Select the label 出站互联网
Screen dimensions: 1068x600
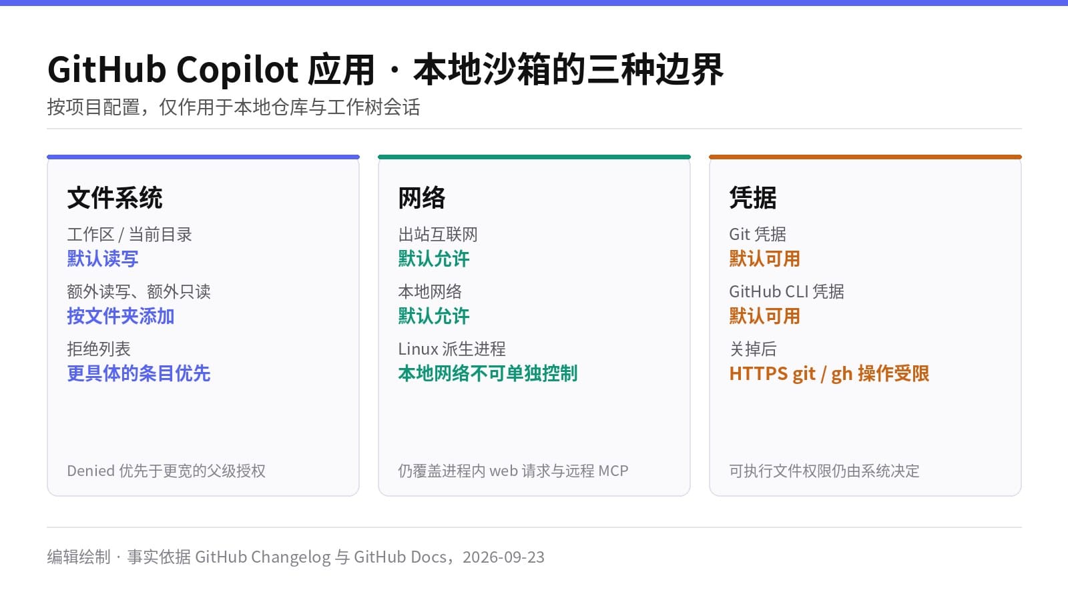(438, 235)
